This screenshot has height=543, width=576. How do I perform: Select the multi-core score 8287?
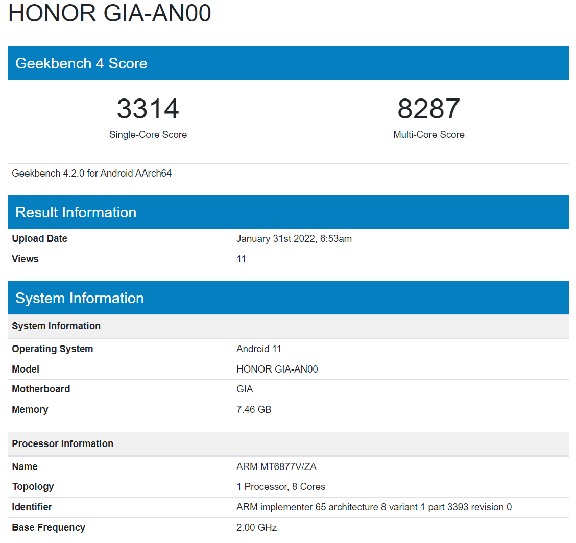428,109
